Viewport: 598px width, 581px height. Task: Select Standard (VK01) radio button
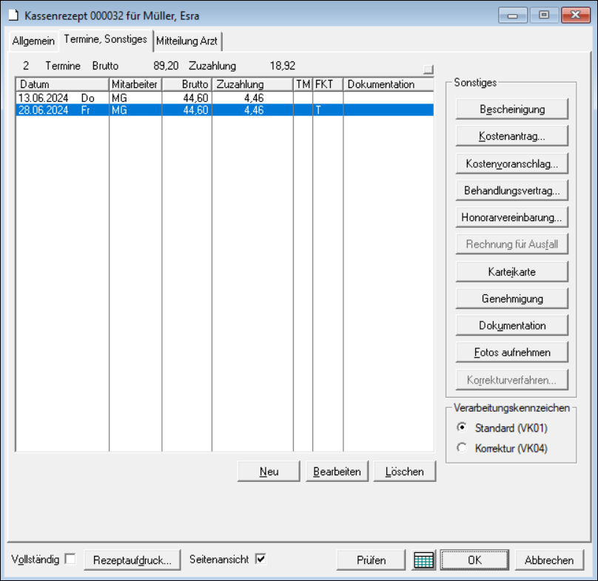463,427
